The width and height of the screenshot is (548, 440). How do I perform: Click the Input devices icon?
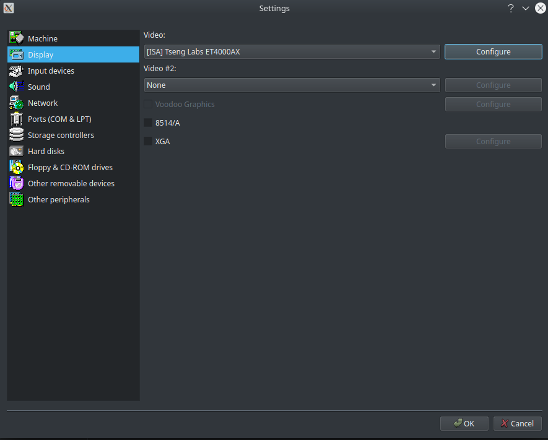coord(17,71)
